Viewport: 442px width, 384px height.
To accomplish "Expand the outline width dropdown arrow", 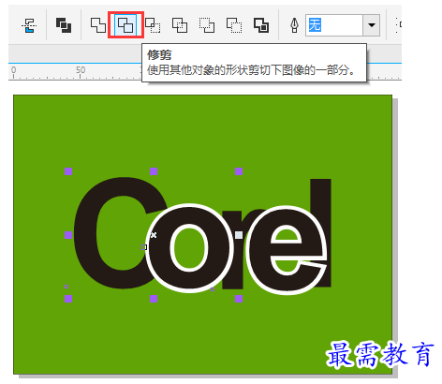I will point(372,25).
